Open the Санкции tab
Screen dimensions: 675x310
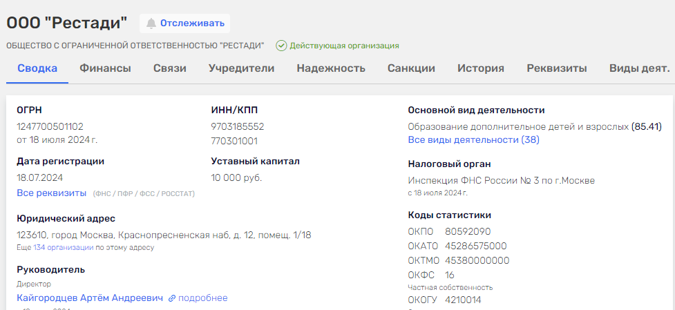coord(411,68)
